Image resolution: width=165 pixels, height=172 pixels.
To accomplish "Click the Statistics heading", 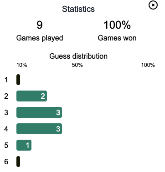I will coord(78,9).
